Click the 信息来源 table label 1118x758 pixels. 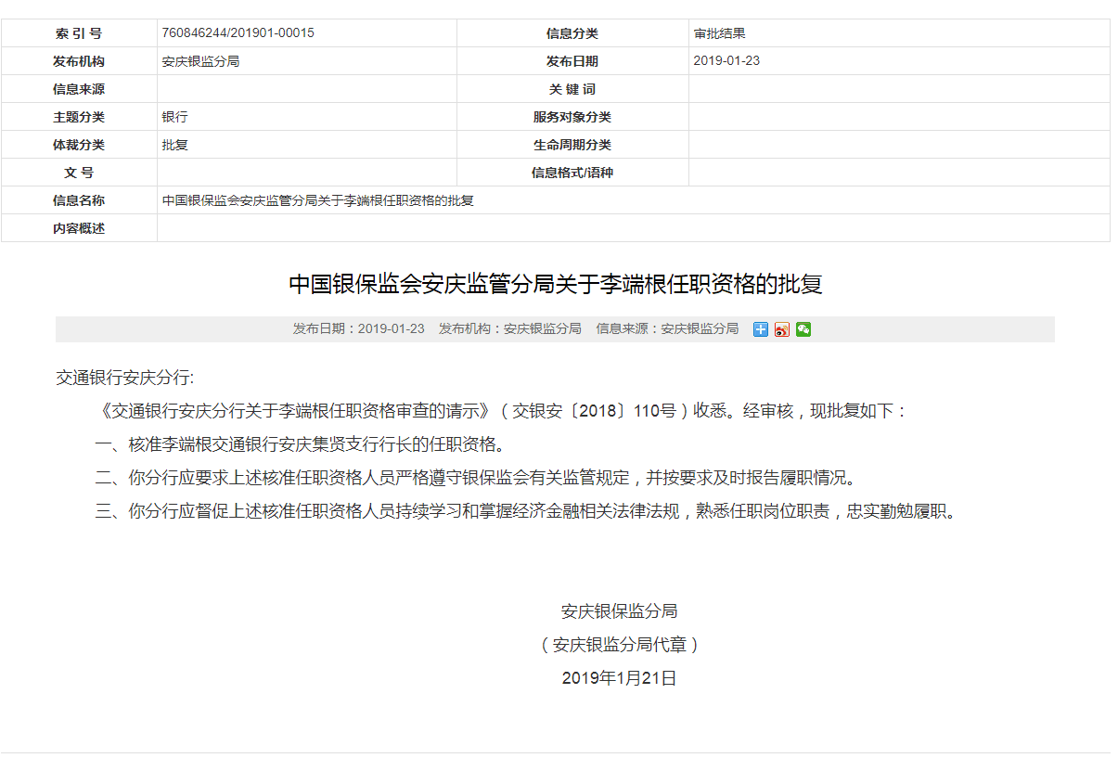point(79,89)
